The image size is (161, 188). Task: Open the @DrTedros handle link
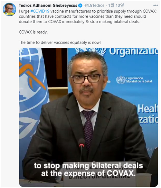pyautogui.click(x=94, y=5)
